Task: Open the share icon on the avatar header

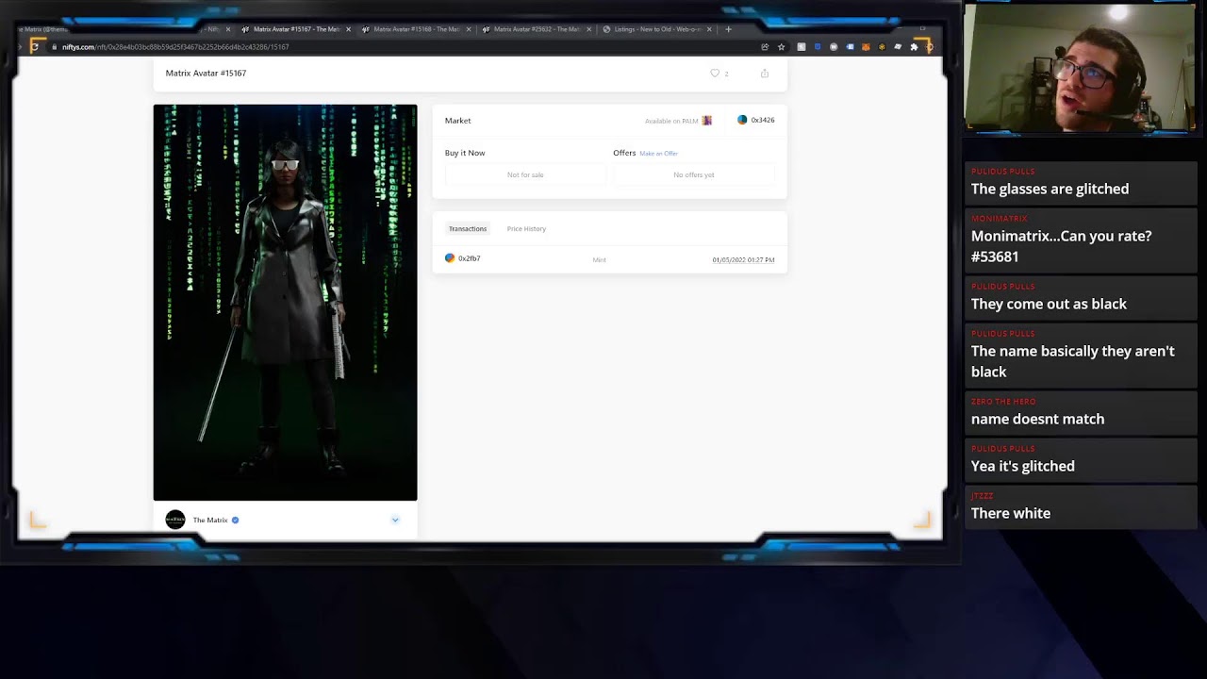Action: pos(765,73)
